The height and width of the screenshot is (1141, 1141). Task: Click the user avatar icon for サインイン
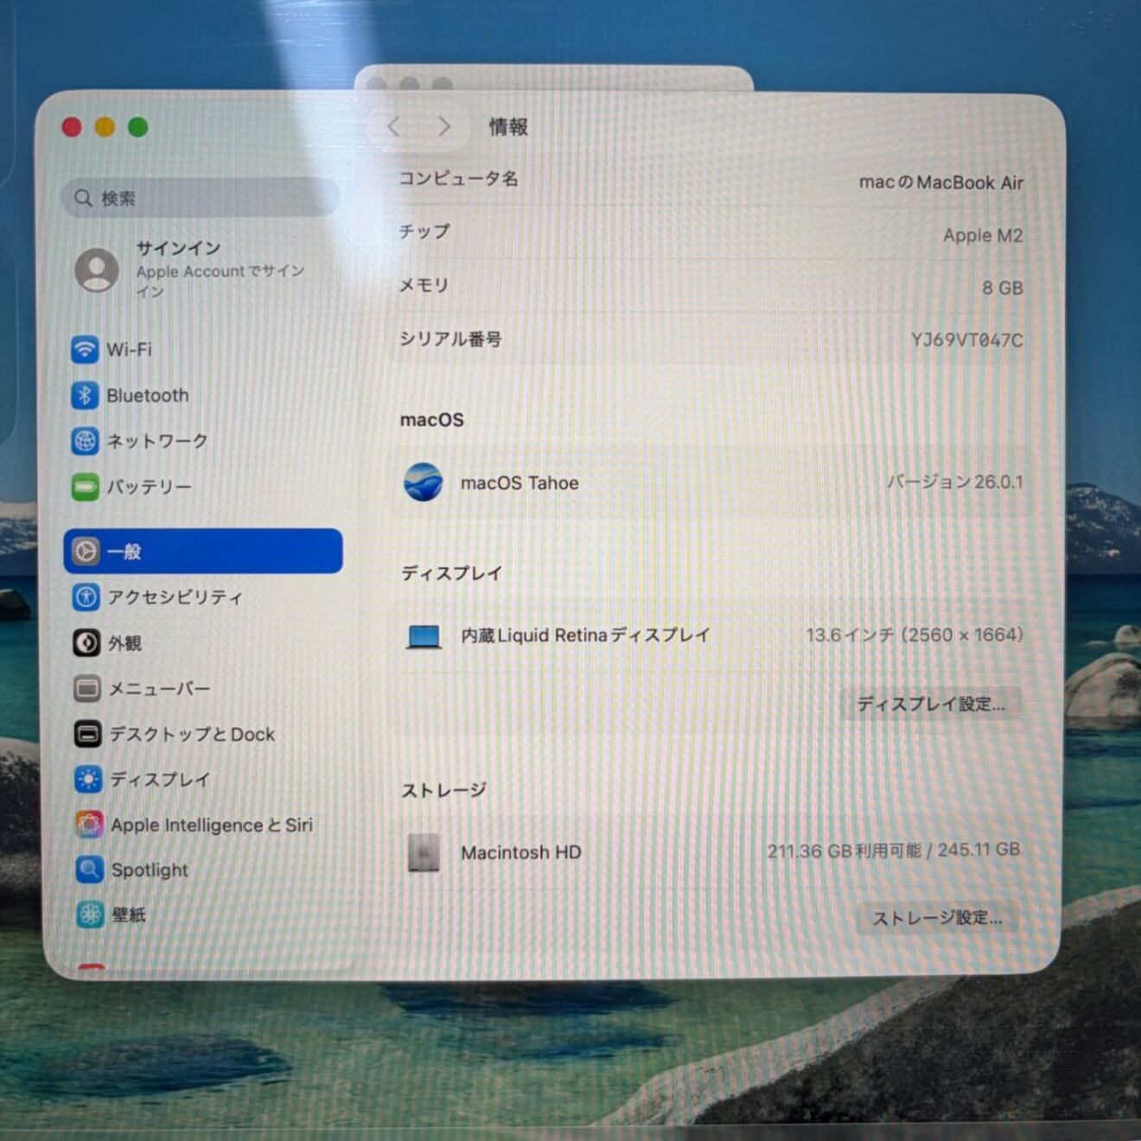[x=97, y=270]
